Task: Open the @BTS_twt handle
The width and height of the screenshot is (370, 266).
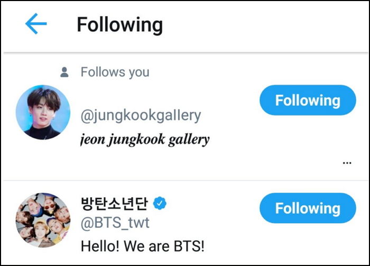Action: click(115, 224)
